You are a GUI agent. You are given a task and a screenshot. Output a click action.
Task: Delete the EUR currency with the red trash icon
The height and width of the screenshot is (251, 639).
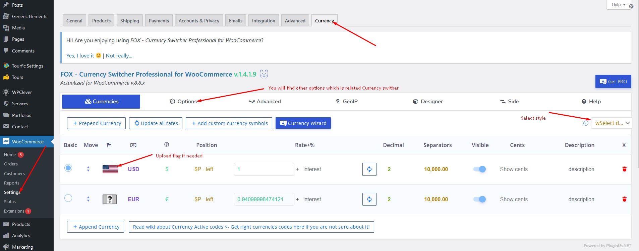(624, 199)
